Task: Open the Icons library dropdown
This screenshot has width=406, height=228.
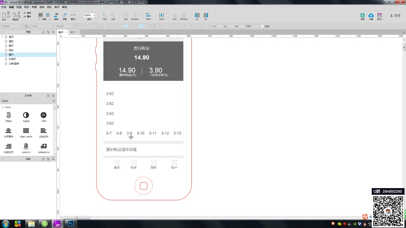Action: (x=28, y=101)
